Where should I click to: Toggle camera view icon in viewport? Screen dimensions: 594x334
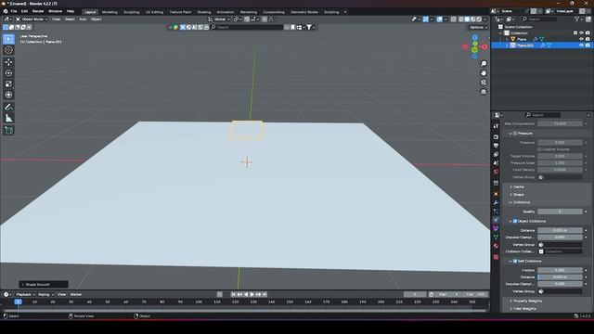tap(484, 83)
